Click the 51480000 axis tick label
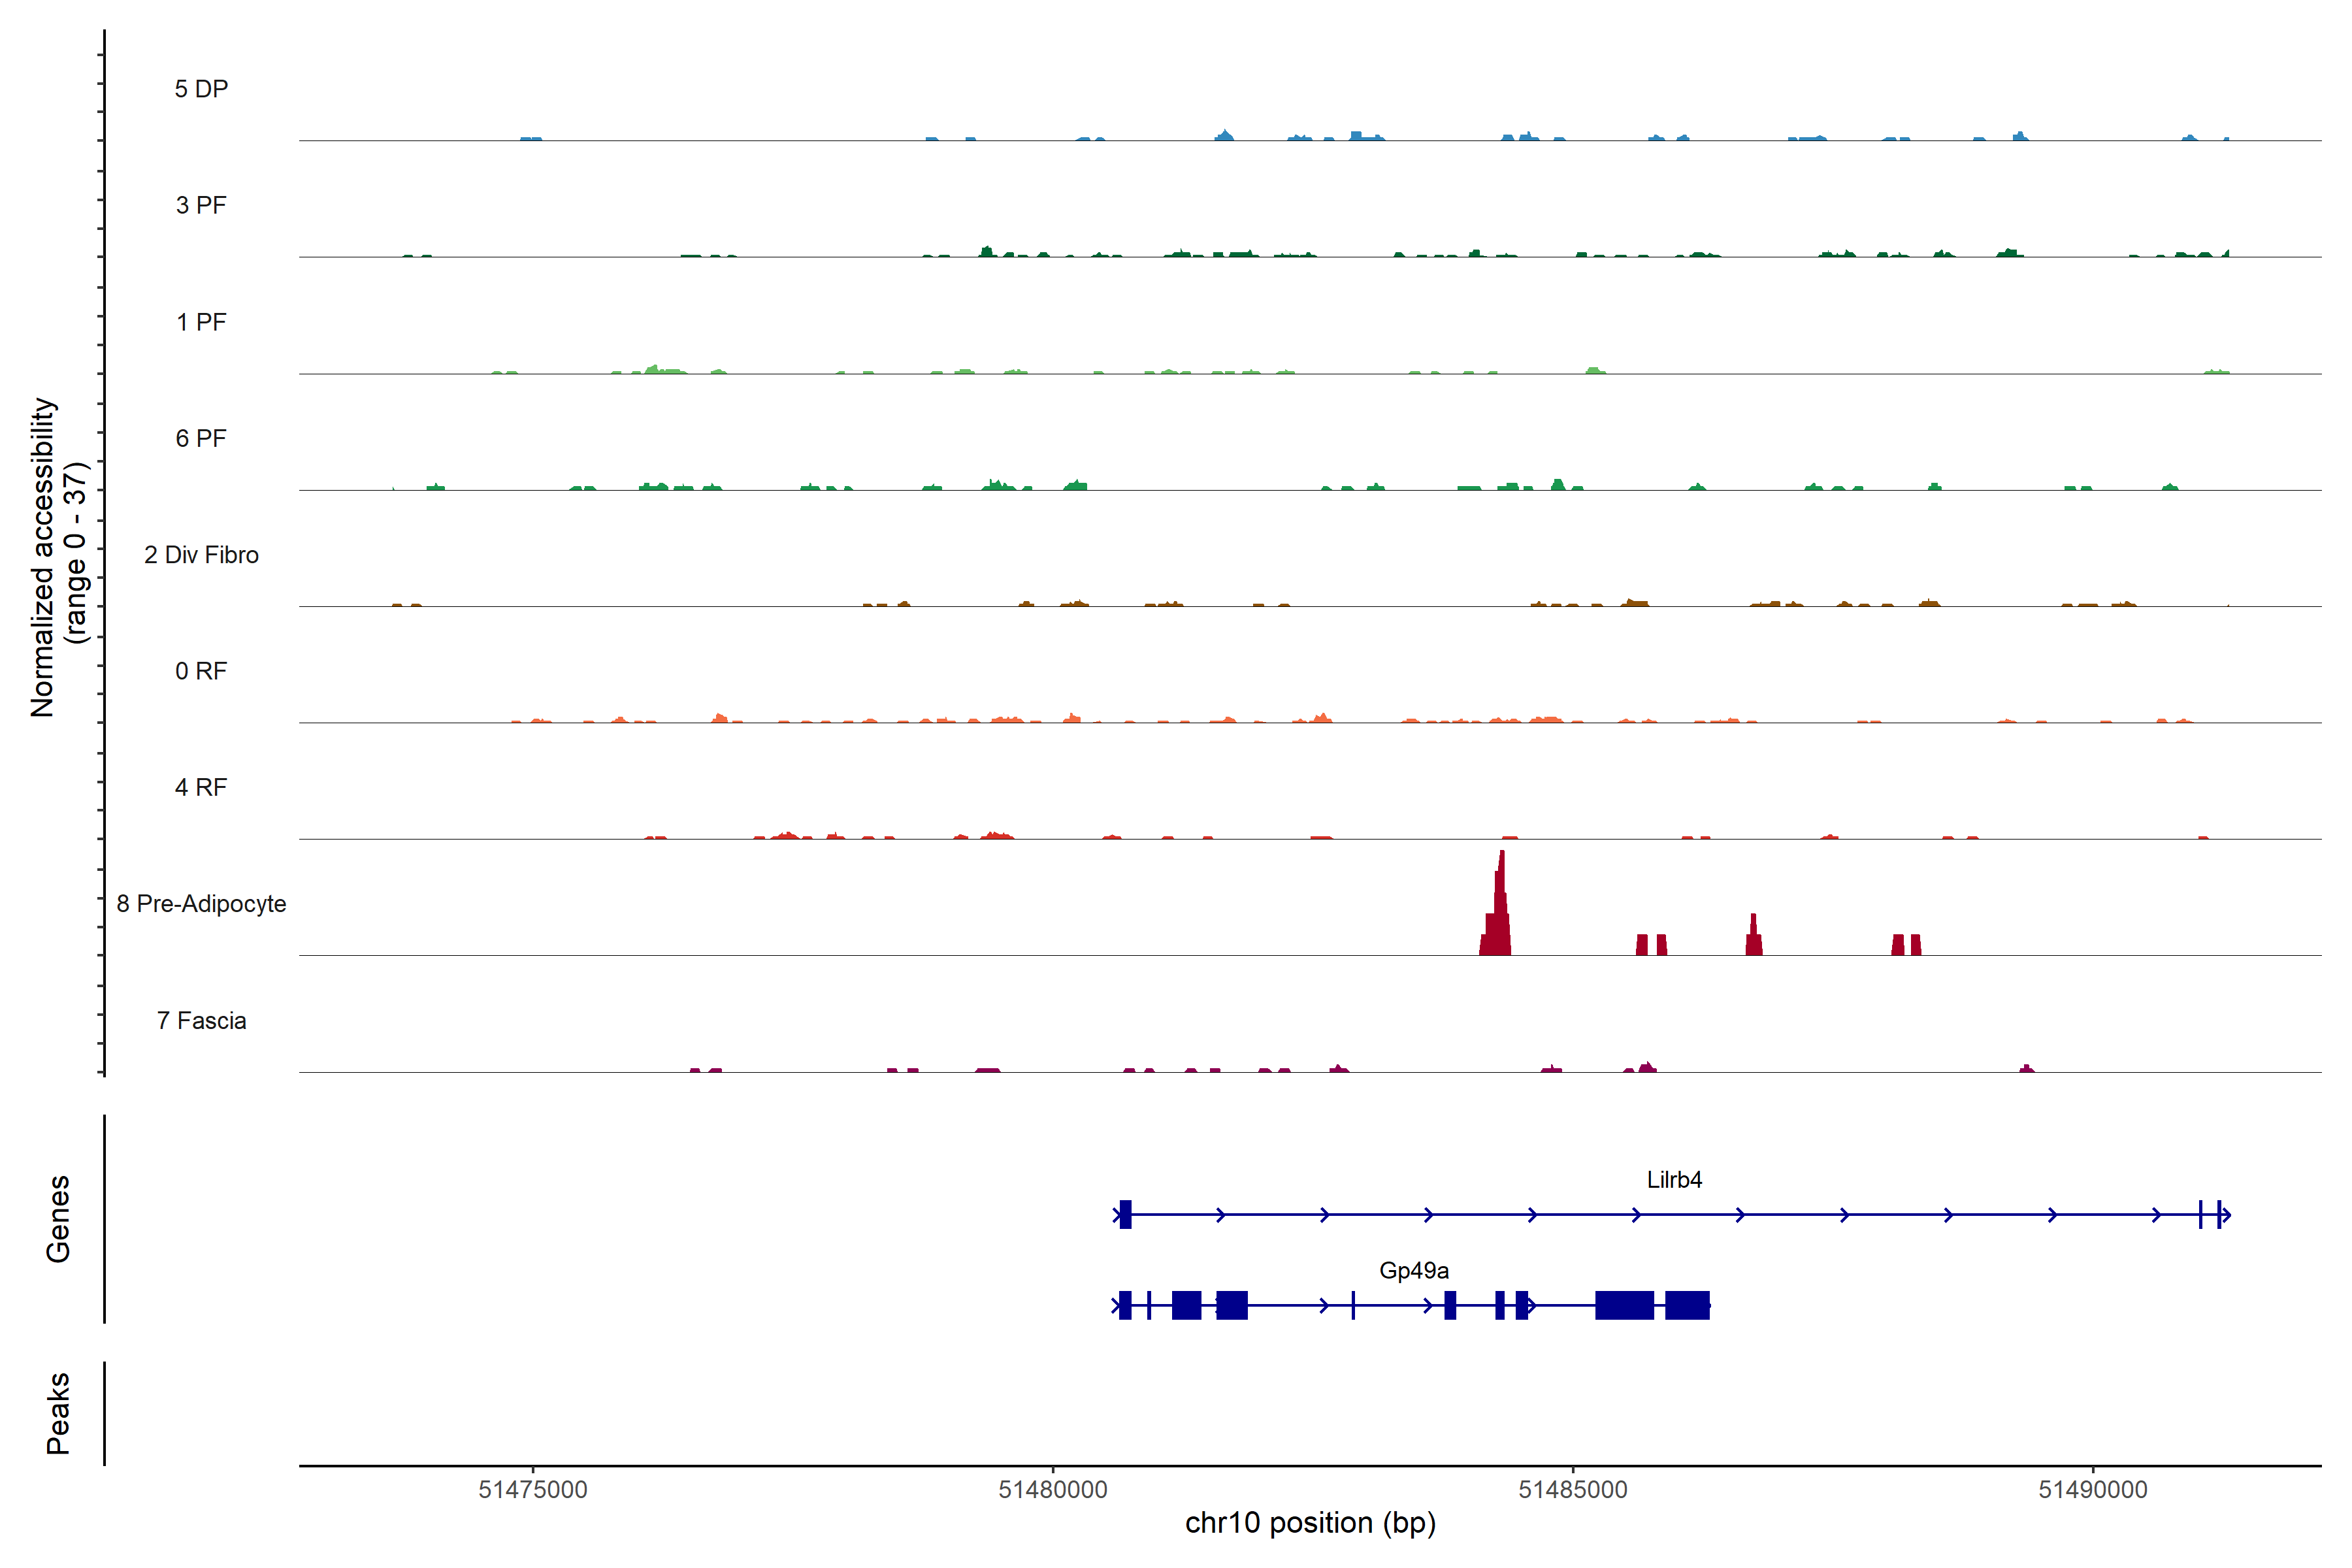Viewport: 2352px width, 1568px height. pyautogui.click(x=1053, y=1490)
